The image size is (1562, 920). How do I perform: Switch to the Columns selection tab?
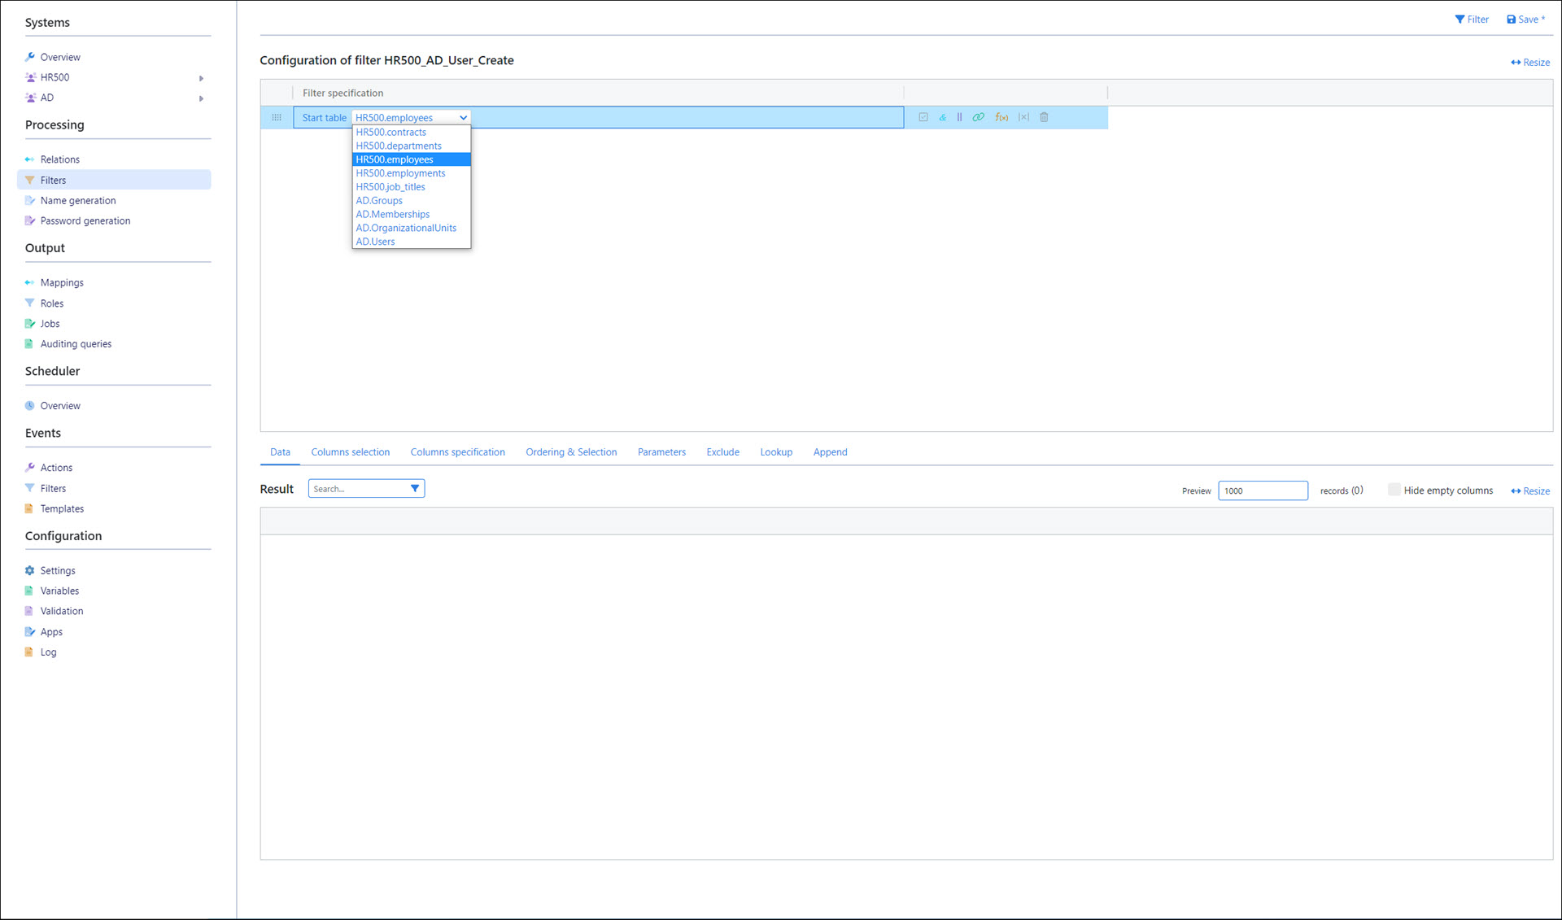[350, 452]
